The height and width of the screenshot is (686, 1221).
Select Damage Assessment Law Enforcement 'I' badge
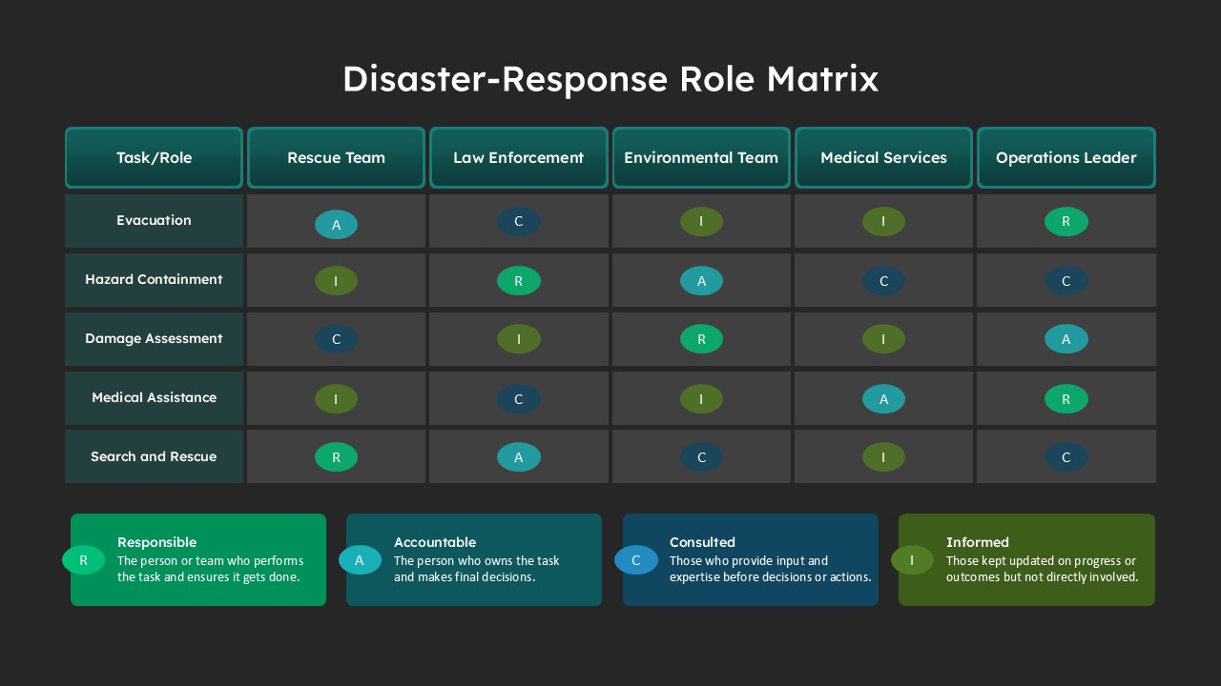pyautogui.click(x=519, y=339)
